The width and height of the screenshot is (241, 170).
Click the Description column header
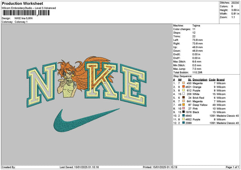(200, 80)
